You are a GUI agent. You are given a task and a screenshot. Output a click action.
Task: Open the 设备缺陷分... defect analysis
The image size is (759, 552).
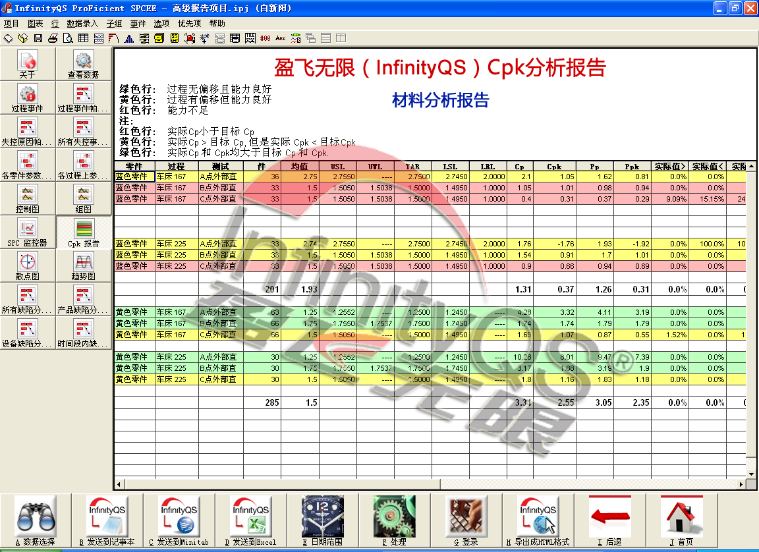click(x=28, y=333)
